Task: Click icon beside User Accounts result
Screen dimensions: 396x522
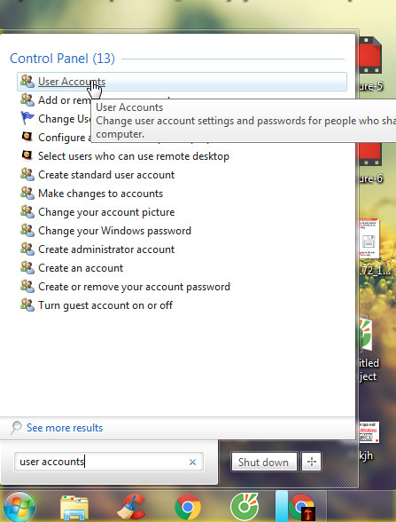Action: coord(27,81)
